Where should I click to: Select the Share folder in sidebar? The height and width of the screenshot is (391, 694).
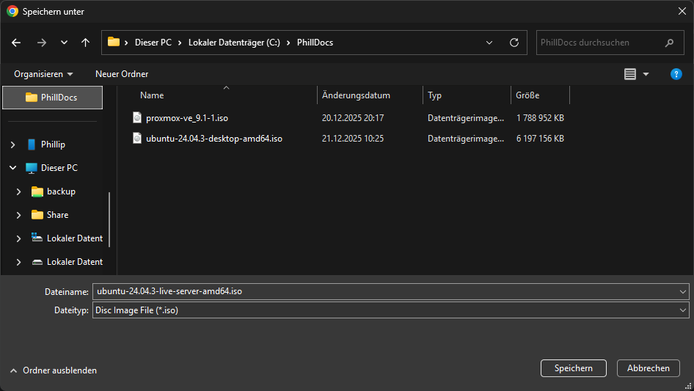point(57,215)
